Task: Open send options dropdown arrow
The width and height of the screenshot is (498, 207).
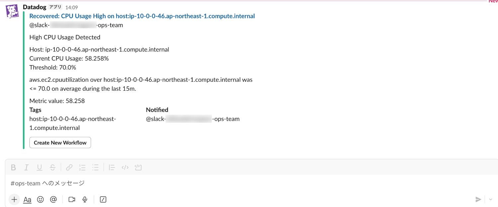Action: (491, 199)
